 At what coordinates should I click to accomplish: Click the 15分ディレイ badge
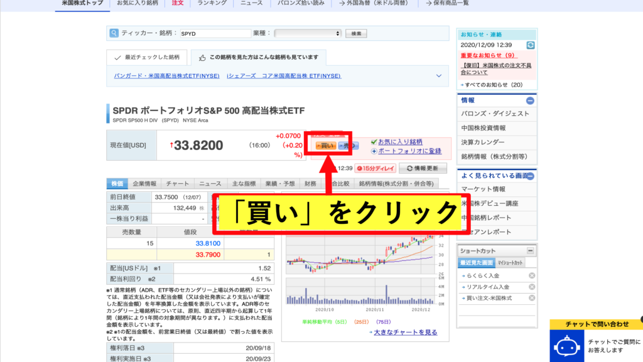coord(375,168)
